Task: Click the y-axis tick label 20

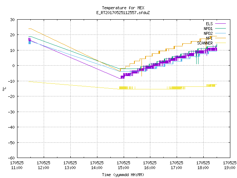Action: pyautogui.click(x=12, y=35)
